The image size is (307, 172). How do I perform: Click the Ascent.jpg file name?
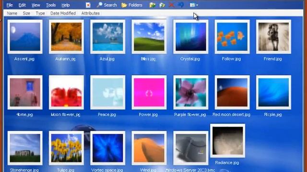coord(24,59)
